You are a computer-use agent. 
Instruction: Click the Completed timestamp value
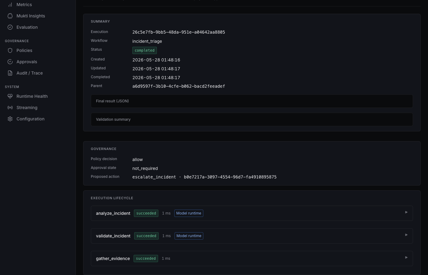click(156, 78)
